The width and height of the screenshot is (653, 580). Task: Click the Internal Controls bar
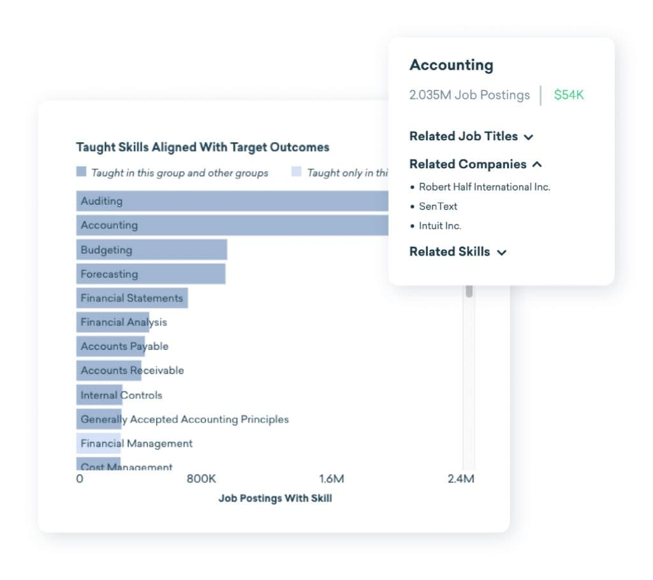[99, 395]
